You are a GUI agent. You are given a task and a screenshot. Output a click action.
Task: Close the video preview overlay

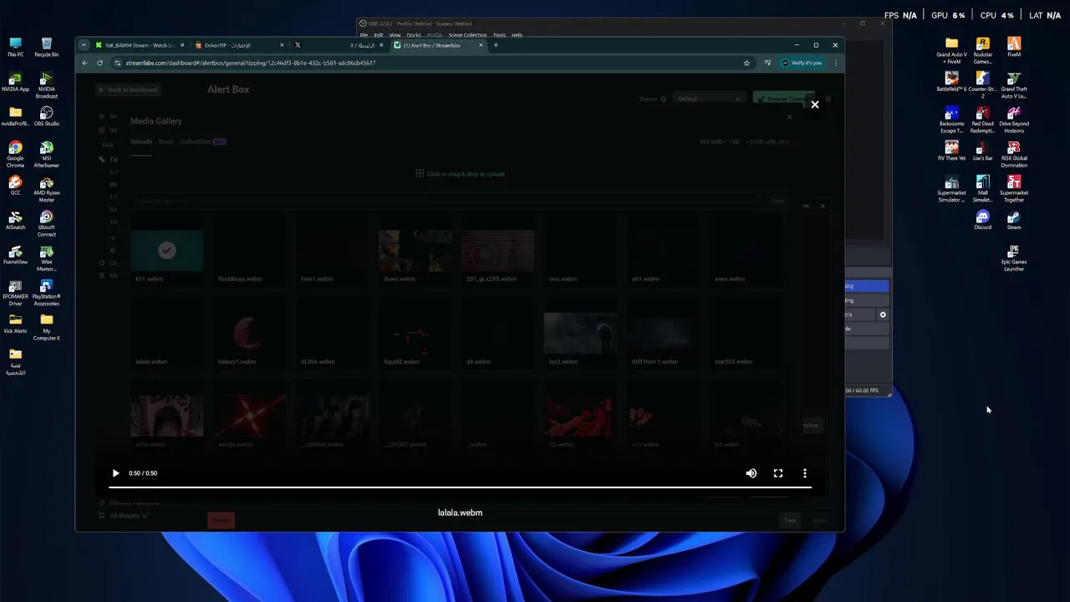(815, 105)
